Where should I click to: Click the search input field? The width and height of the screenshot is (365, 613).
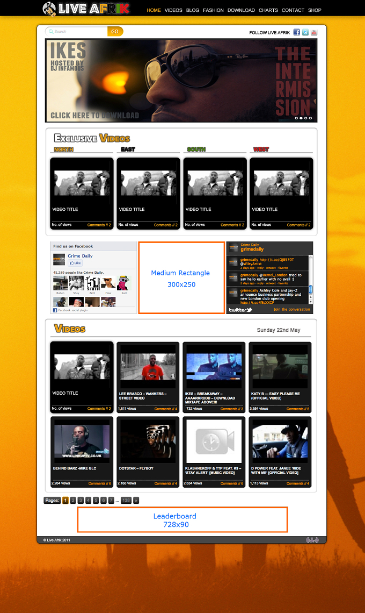coord(77,31)
